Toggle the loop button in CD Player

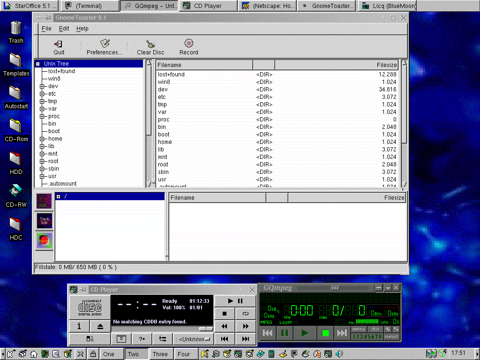pos(246,314)
